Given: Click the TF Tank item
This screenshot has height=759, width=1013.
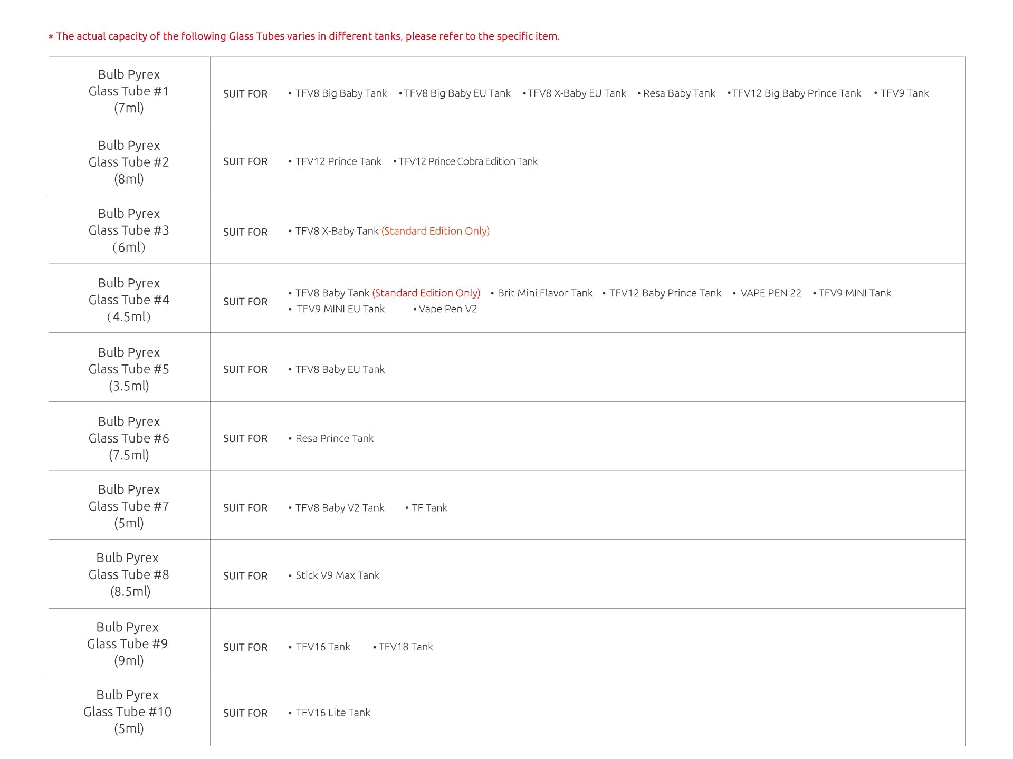Looking at the screenshot, I should [429, 508].
